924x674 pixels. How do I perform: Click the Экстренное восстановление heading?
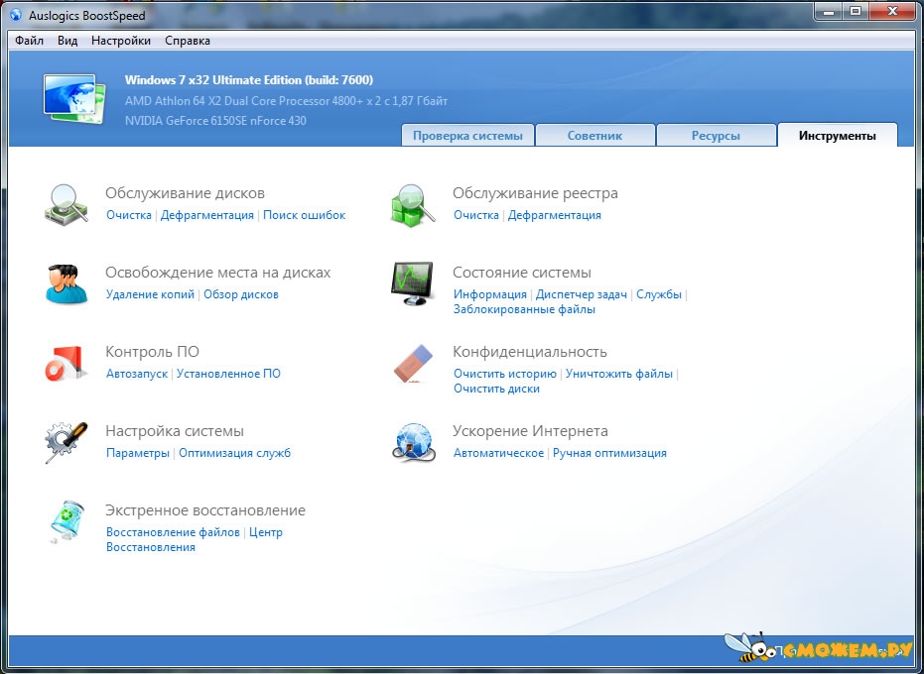coord(205,510)
